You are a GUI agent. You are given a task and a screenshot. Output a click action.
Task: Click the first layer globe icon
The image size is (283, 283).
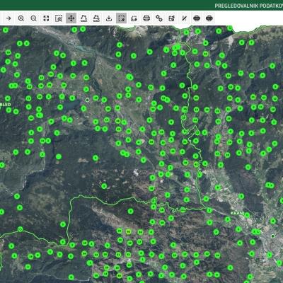click(197, 18)
